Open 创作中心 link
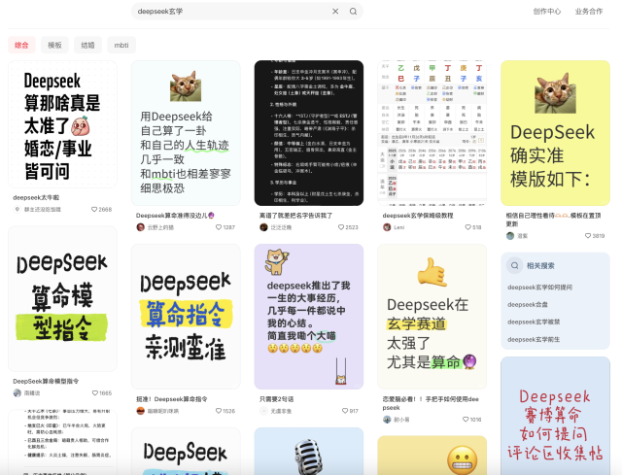This screenshot has width=622, height=475. pos(546,12)
